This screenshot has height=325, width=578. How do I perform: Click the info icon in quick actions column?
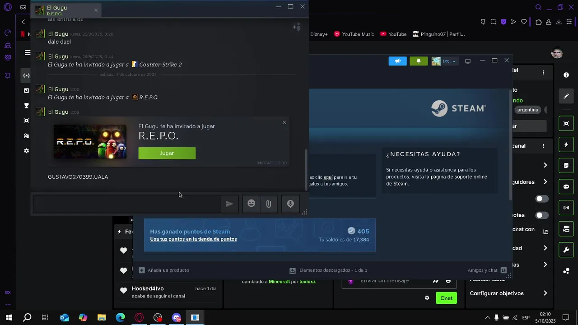pyautogui.click(x=566, y=75)
